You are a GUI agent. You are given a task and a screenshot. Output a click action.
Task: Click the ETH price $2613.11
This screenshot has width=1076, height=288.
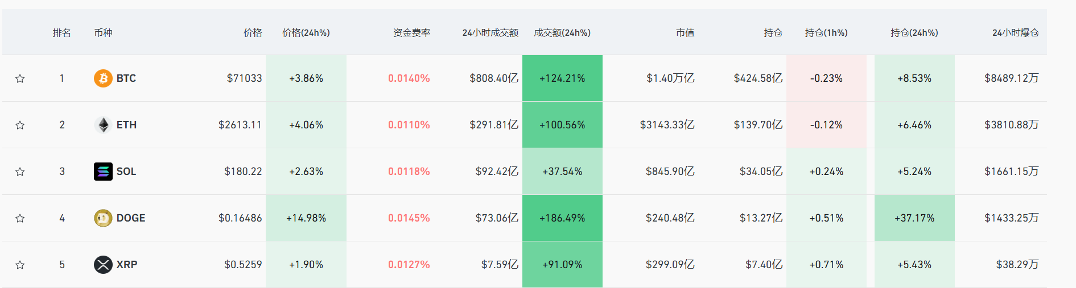[240, 125]
